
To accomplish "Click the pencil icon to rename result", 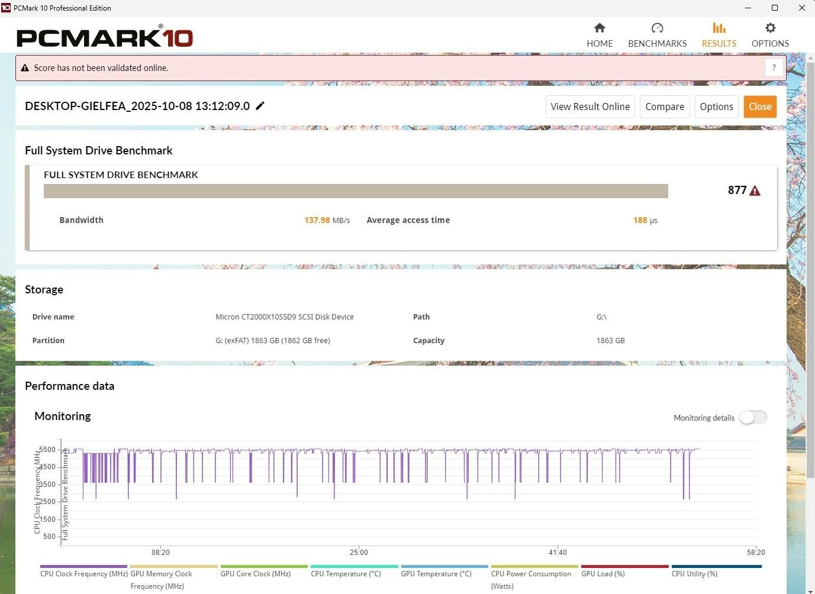I will 260,106.
